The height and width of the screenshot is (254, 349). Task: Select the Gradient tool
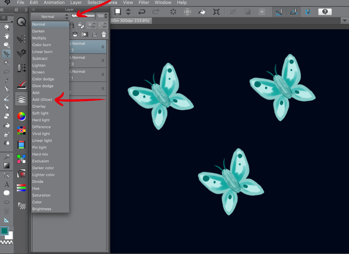[x=7, y=165]
